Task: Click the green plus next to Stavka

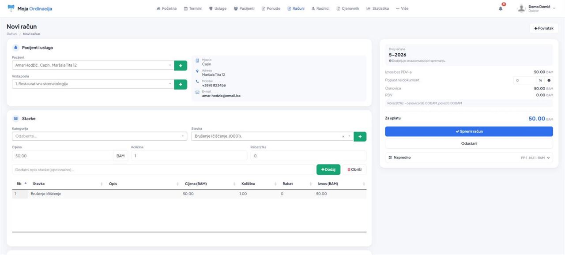Action: coord(360,137)
